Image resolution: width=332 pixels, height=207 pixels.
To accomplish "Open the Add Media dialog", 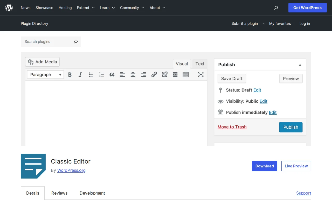I will click(42, 62).
